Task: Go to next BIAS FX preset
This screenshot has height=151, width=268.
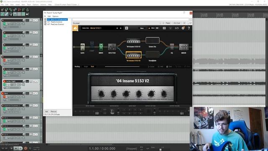Action: coord(121,28)
